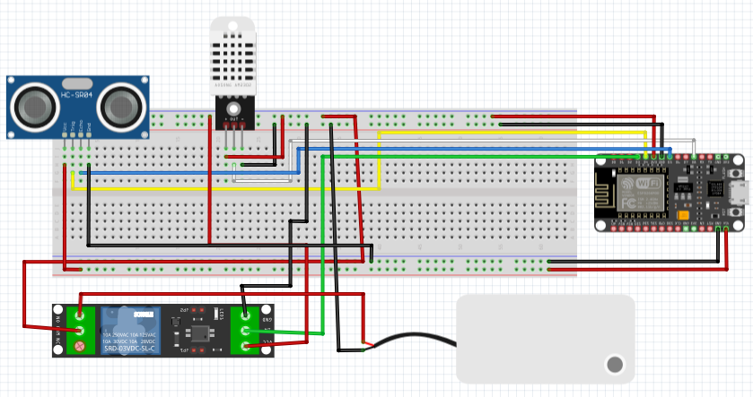Click the relay's VCC screw terminal
The width and height of the screenshot is (753, 397).
click(245, 345)
